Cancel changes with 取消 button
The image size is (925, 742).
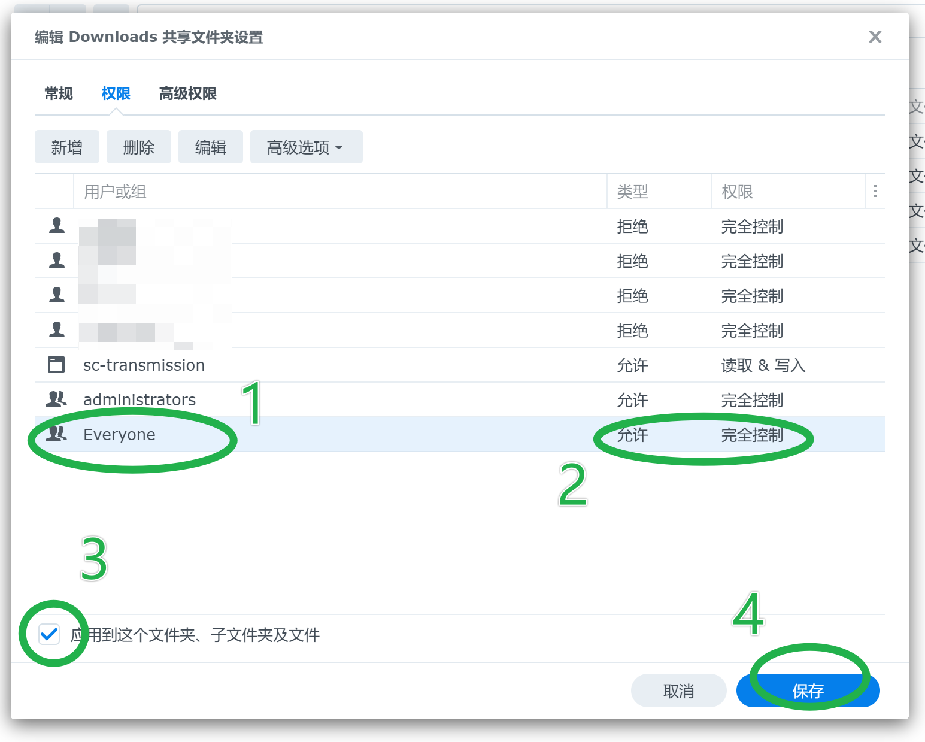(678, 691)
